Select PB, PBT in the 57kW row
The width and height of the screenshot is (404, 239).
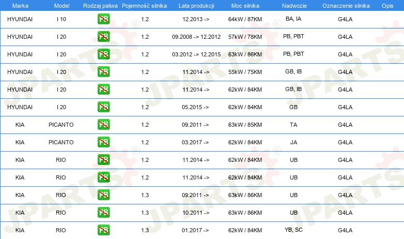pyautogui.click(x=293, y=36)
